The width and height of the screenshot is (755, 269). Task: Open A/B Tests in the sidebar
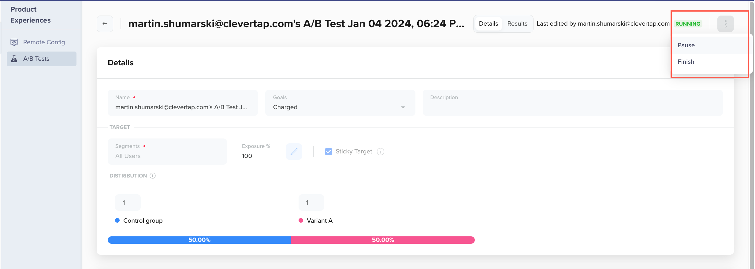[x=42, y=59]
